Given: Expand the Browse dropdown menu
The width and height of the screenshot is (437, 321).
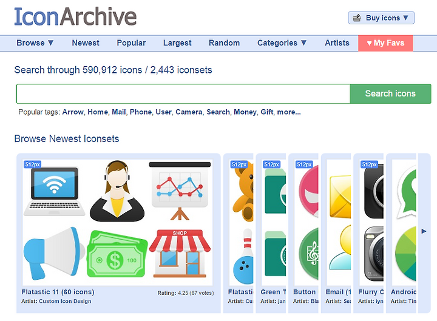Looking at the screenshot, I should (x=35, y=43).
